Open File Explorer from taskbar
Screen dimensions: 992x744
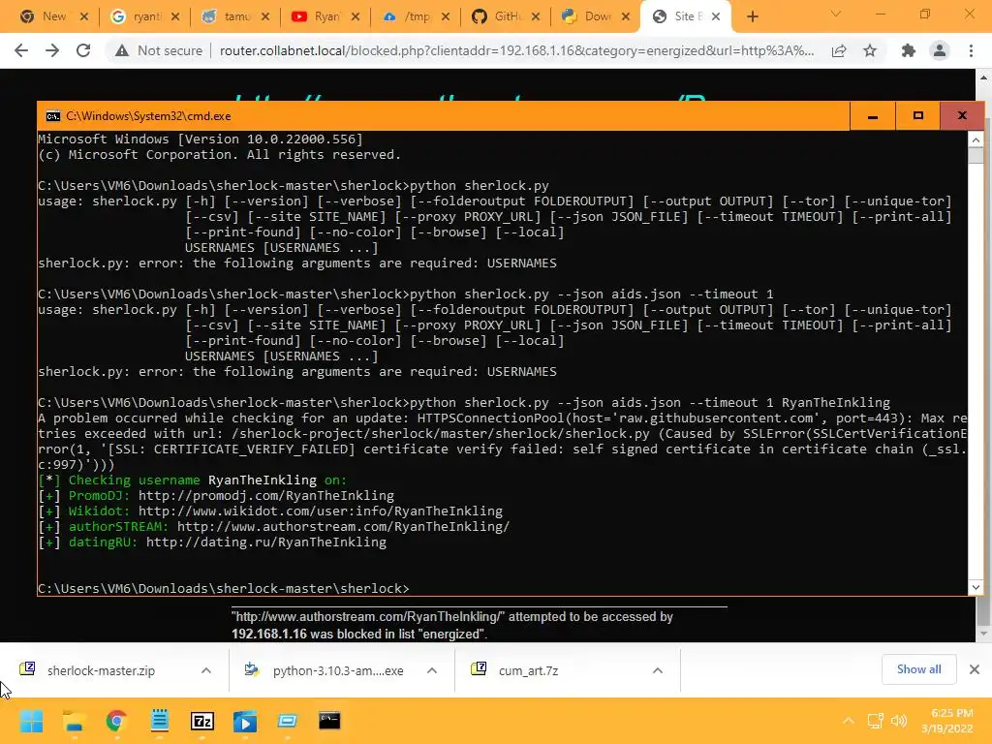pos(74,721)
